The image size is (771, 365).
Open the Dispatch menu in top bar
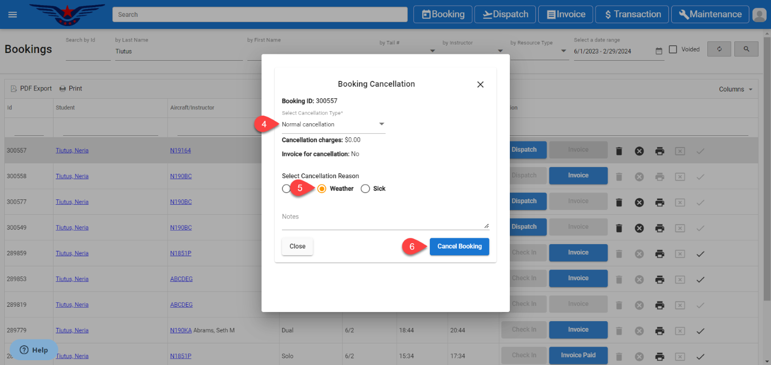(x=505, y=14)
